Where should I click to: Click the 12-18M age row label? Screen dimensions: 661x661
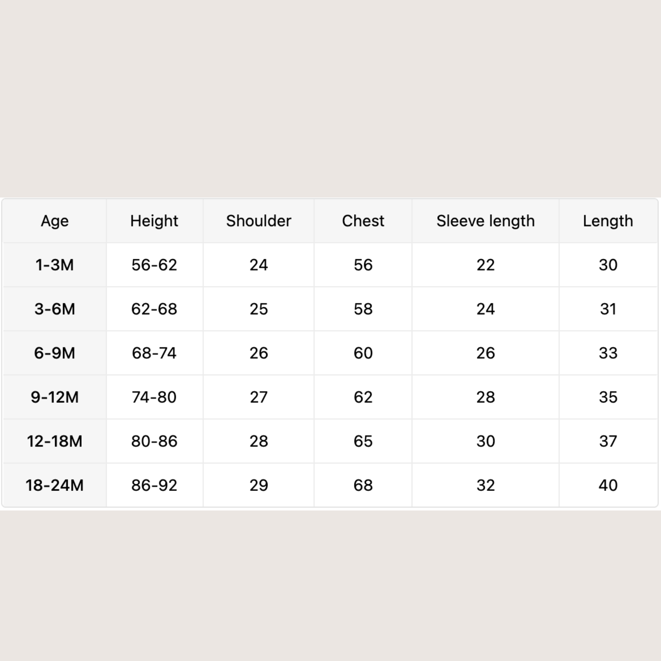point(55,441)
